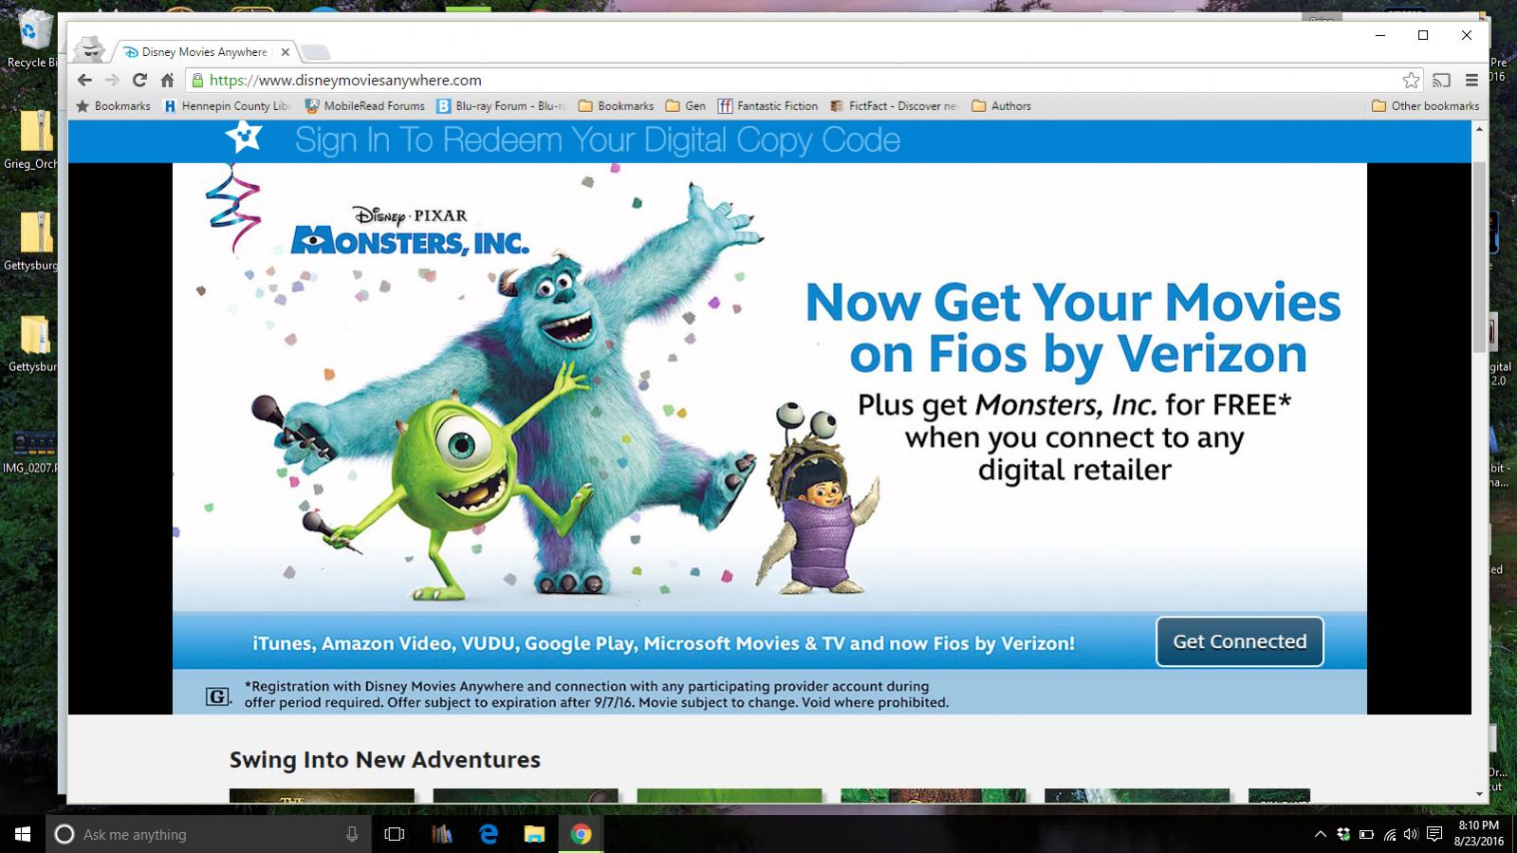Image resolution: width=1517 pixels, height=853 pixels.
Task: Open the Wi-Fi network tray icon
Action: pyautogui.click(x=1390, y=835)
